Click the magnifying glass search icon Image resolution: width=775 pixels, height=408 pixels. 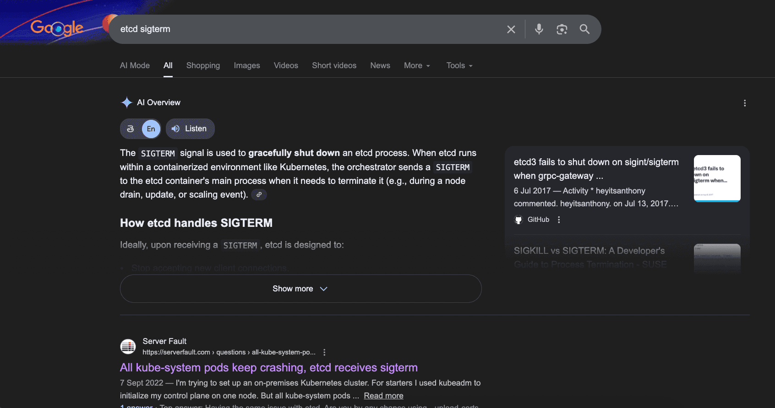pyautogui.click(x=584, y=29)
